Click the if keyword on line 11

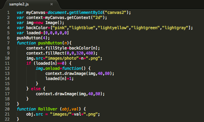(x=29, y=63)
